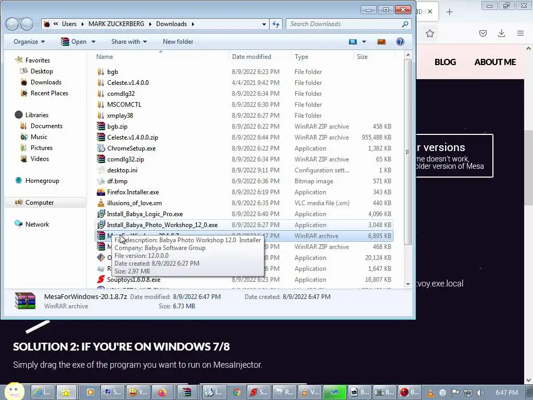Click the Internet Explorer taskbar button
The image size is (533, 400).
click(x=43, y=392)
